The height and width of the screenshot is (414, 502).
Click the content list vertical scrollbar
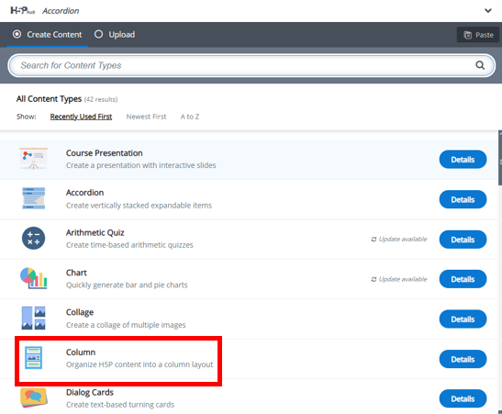pyautogui.click(x=500, y=271)
